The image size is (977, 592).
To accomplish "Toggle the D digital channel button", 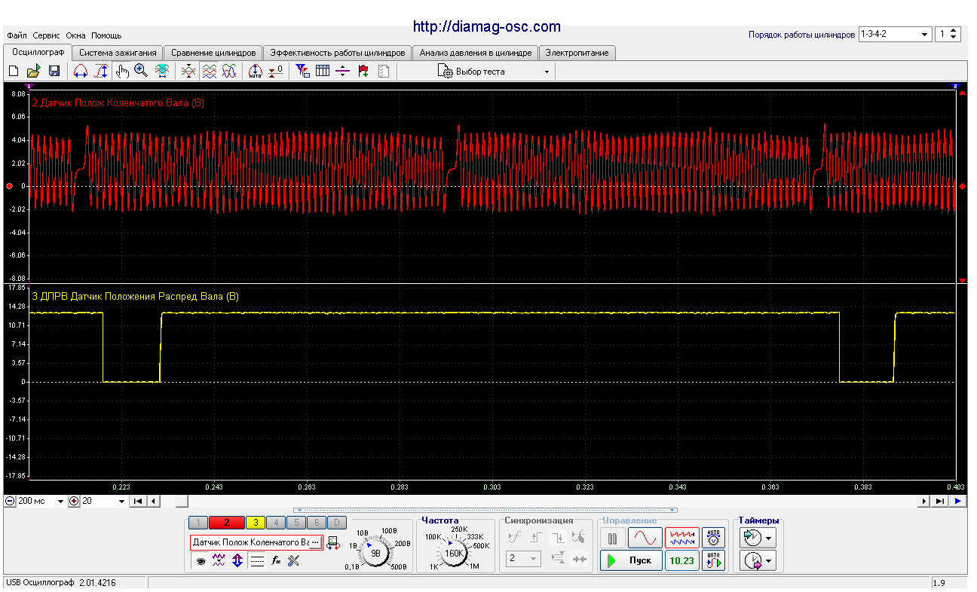I will tap(337, 522).
